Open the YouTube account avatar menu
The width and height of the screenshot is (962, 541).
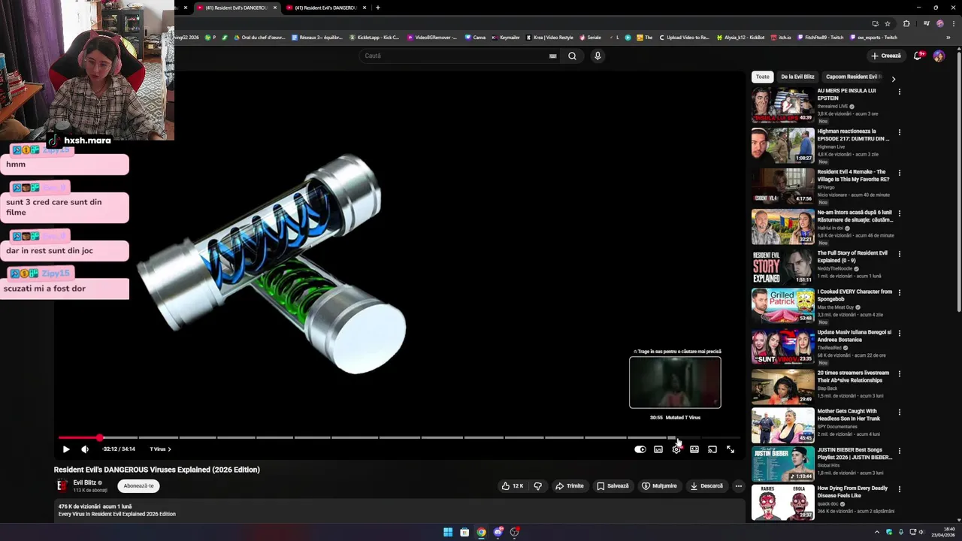coord(939,56)
